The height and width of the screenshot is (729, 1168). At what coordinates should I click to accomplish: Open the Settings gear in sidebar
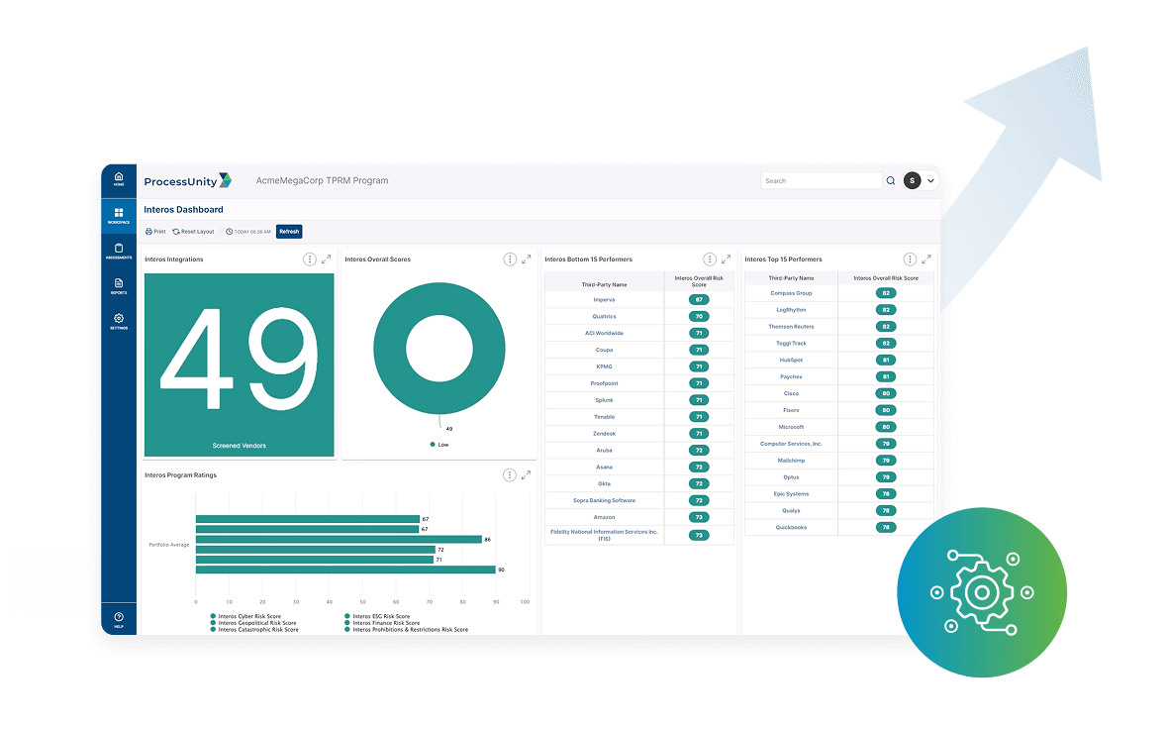pyautogui.click(x=119, y=320)
